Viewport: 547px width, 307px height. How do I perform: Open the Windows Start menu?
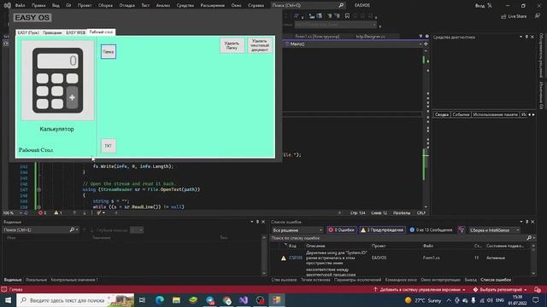point(8,300)
